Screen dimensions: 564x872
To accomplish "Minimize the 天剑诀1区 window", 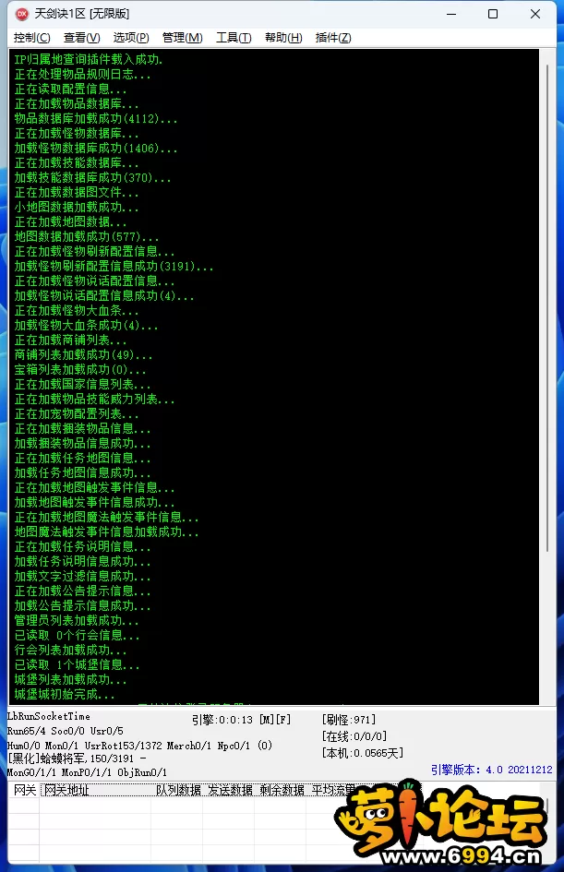I will (x=451, y=14).
